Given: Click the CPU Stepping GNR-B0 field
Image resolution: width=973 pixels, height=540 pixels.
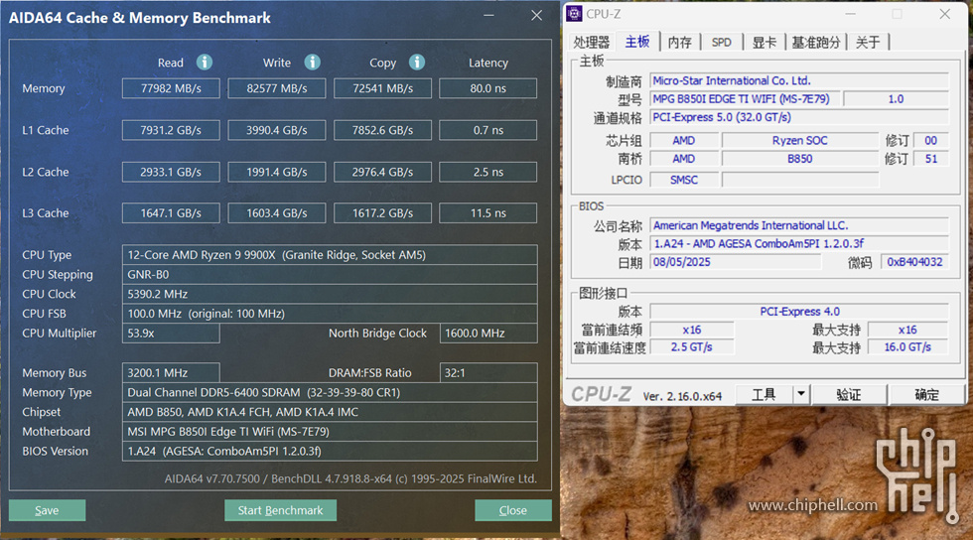Looking at the screenshot, I should tap(330, 274).
